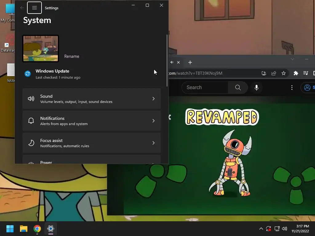Open Chrome extensions puzzle icon
The image size is (315, 236).
pos(296,73)
